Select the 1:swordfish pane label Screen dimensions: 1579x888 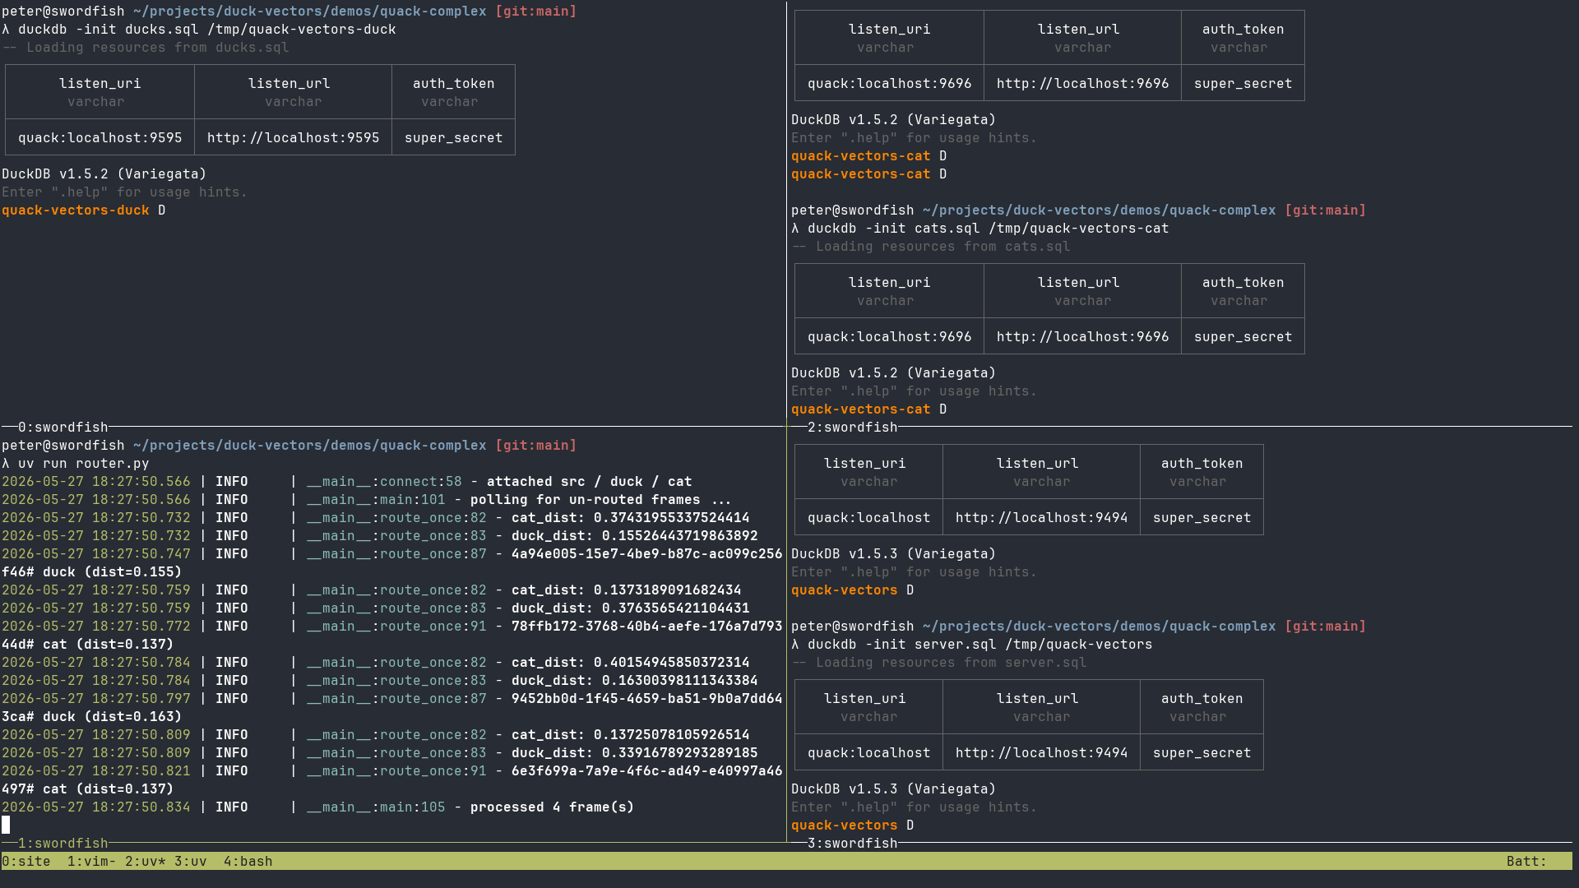(x=63, y=843)
